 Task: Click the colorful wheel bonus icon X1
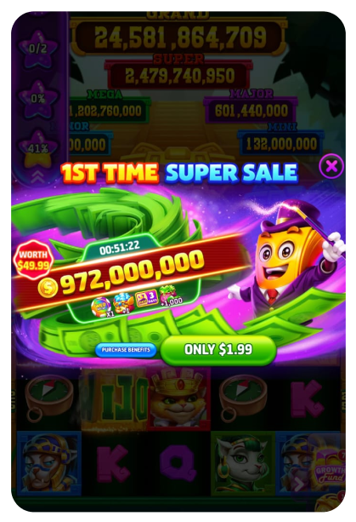click(x=102, y=307)
